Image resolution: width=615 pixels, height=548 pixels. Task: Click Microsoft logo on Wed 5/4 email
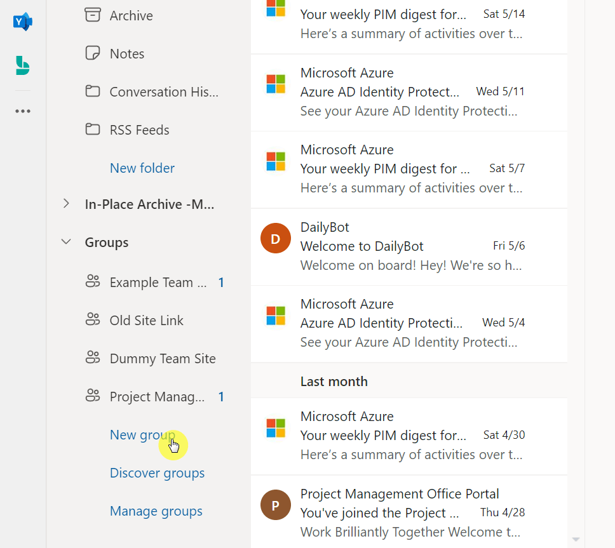click(275, 316)
